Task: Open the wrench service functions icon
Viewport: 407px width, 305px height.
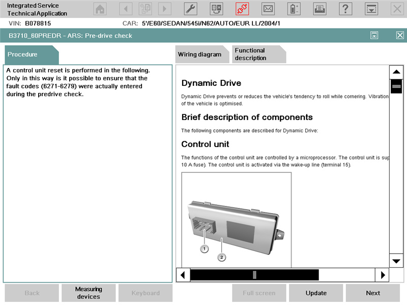Action: [190, 9]
